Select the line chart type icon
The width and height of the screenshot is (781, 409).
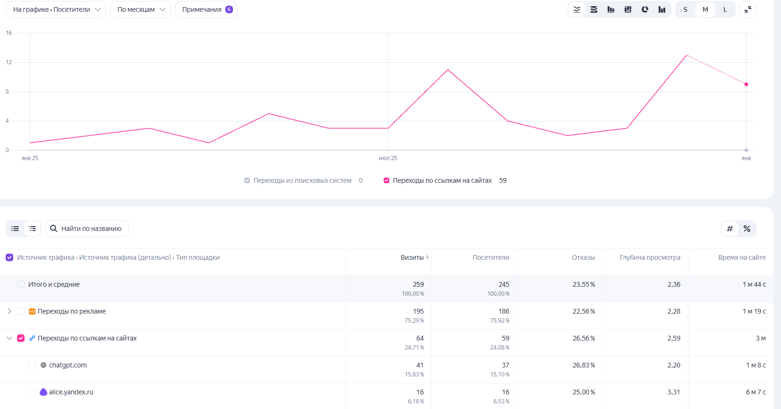coord(577,9)
